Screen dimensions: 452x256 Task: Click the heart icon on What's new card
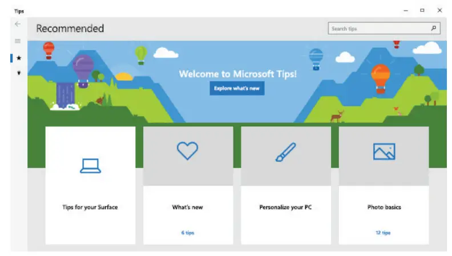pos(187,151)
